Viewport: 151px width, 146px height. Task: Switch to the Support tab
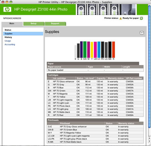[x=55, y=23]
